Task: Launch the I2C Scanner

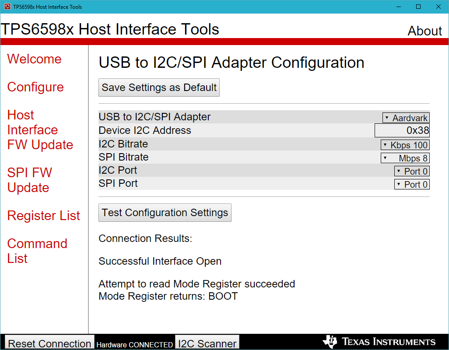Action: [207, 343]
